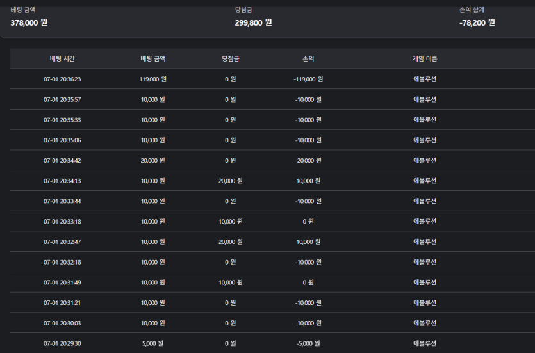Select the row timestamped 07-01 20:34:13

tap(272, 181)
